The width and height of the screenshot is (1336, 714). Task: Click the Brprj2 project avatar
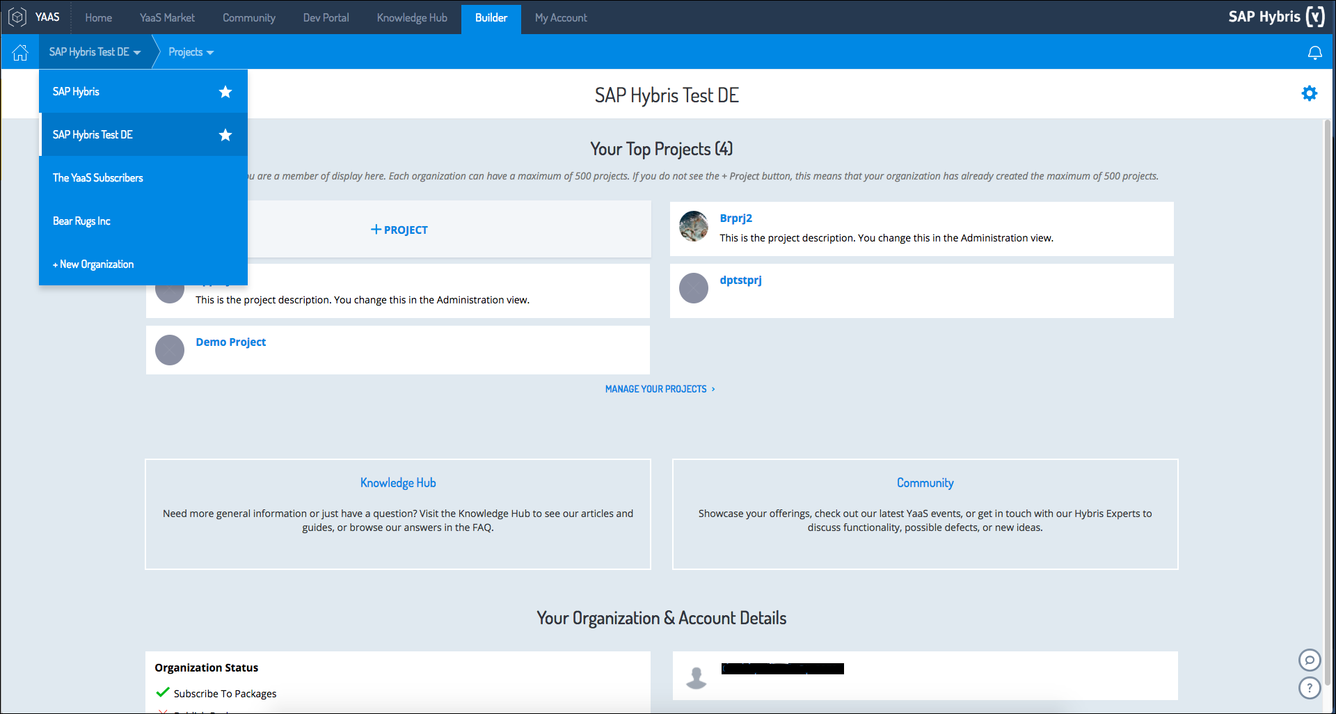[x=694, y=226]
